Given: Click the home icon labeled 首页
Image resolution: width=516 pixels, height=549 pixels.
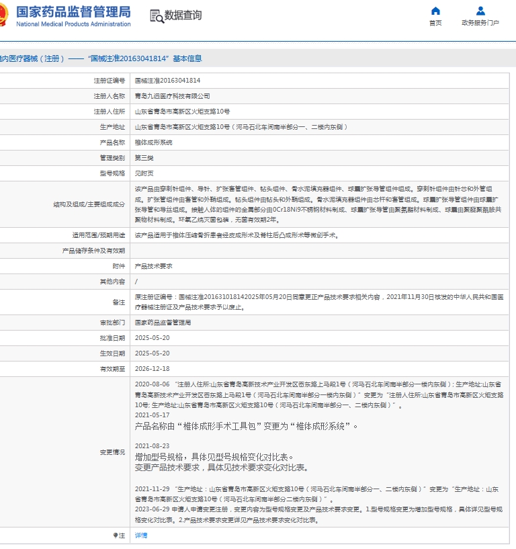Looking at the screenshot, I should tap(435, 11).
